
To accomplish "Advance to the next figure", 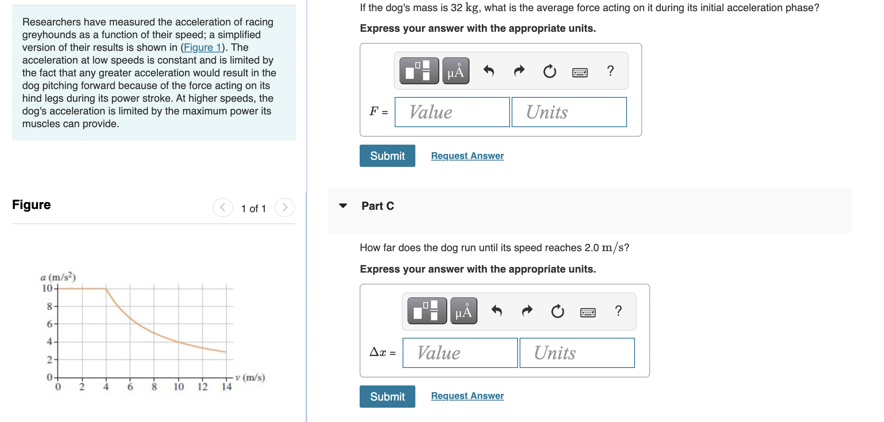I will tap(284, 207).
